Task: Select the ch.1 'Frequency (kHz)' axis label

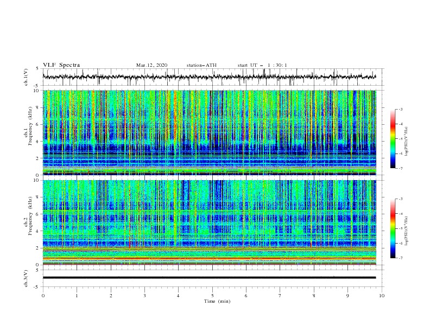Action: point(30,126)
